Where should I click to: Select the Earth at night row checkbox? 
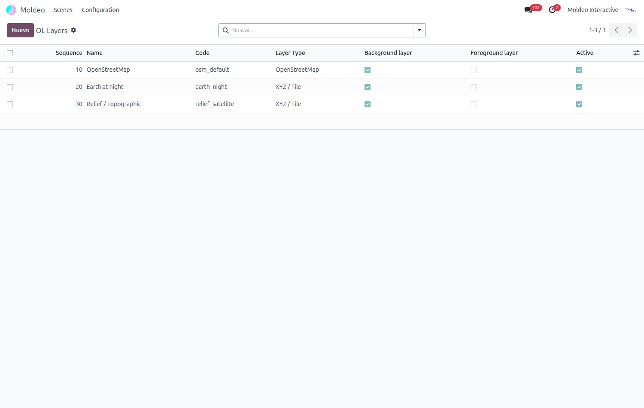[10, 87]
